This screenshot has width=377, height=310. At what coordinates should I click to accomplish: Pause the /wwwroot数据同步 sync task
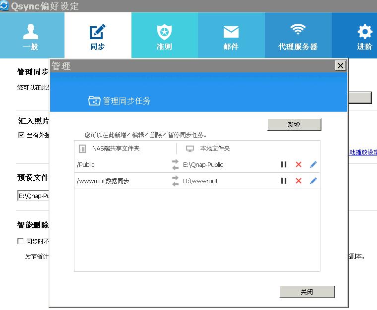(284, 181)
